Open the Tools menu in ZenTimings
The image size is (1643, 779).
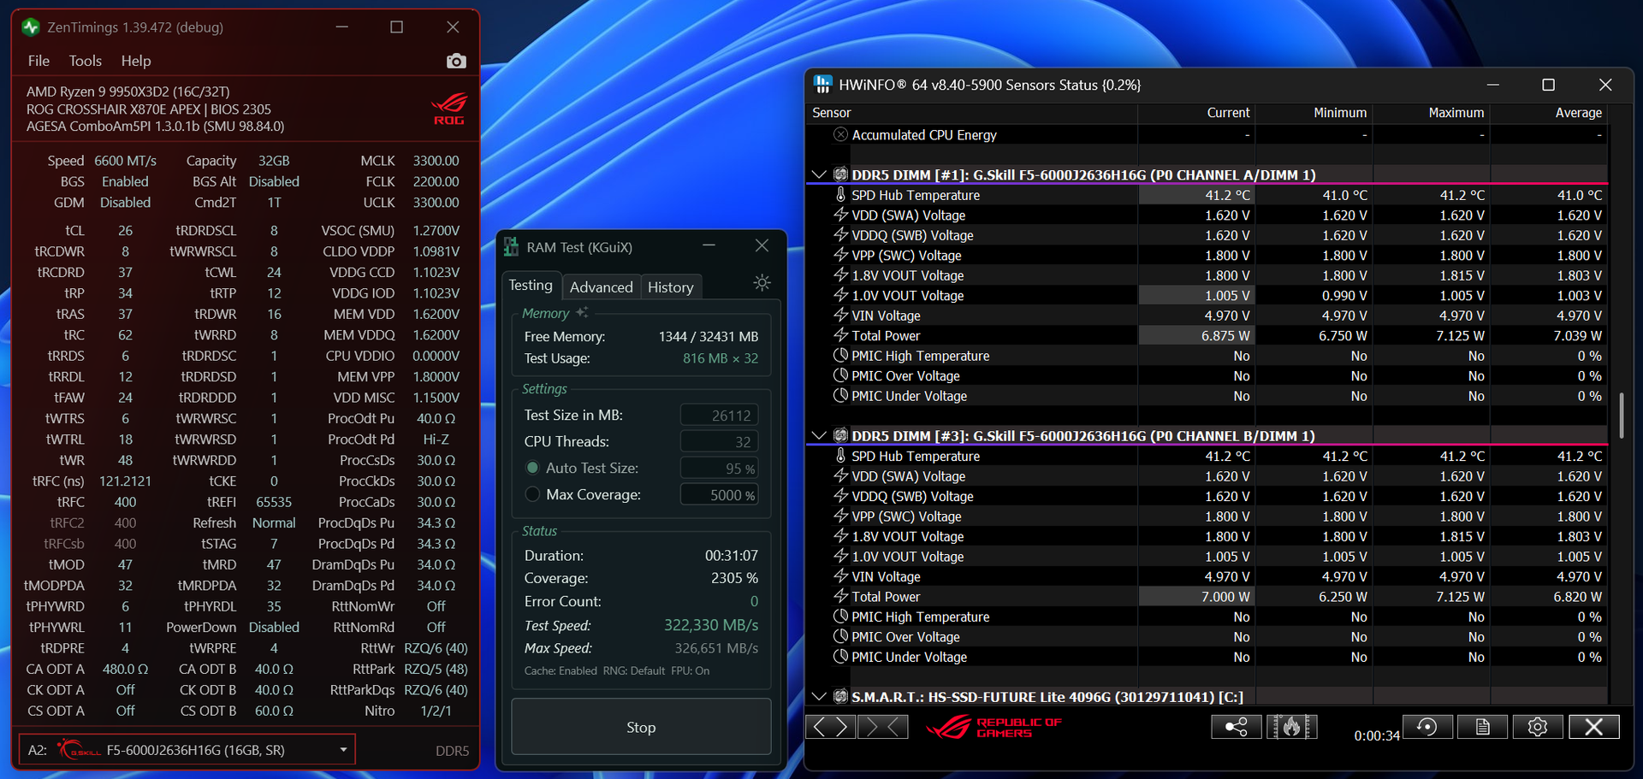tap(86, 61)
